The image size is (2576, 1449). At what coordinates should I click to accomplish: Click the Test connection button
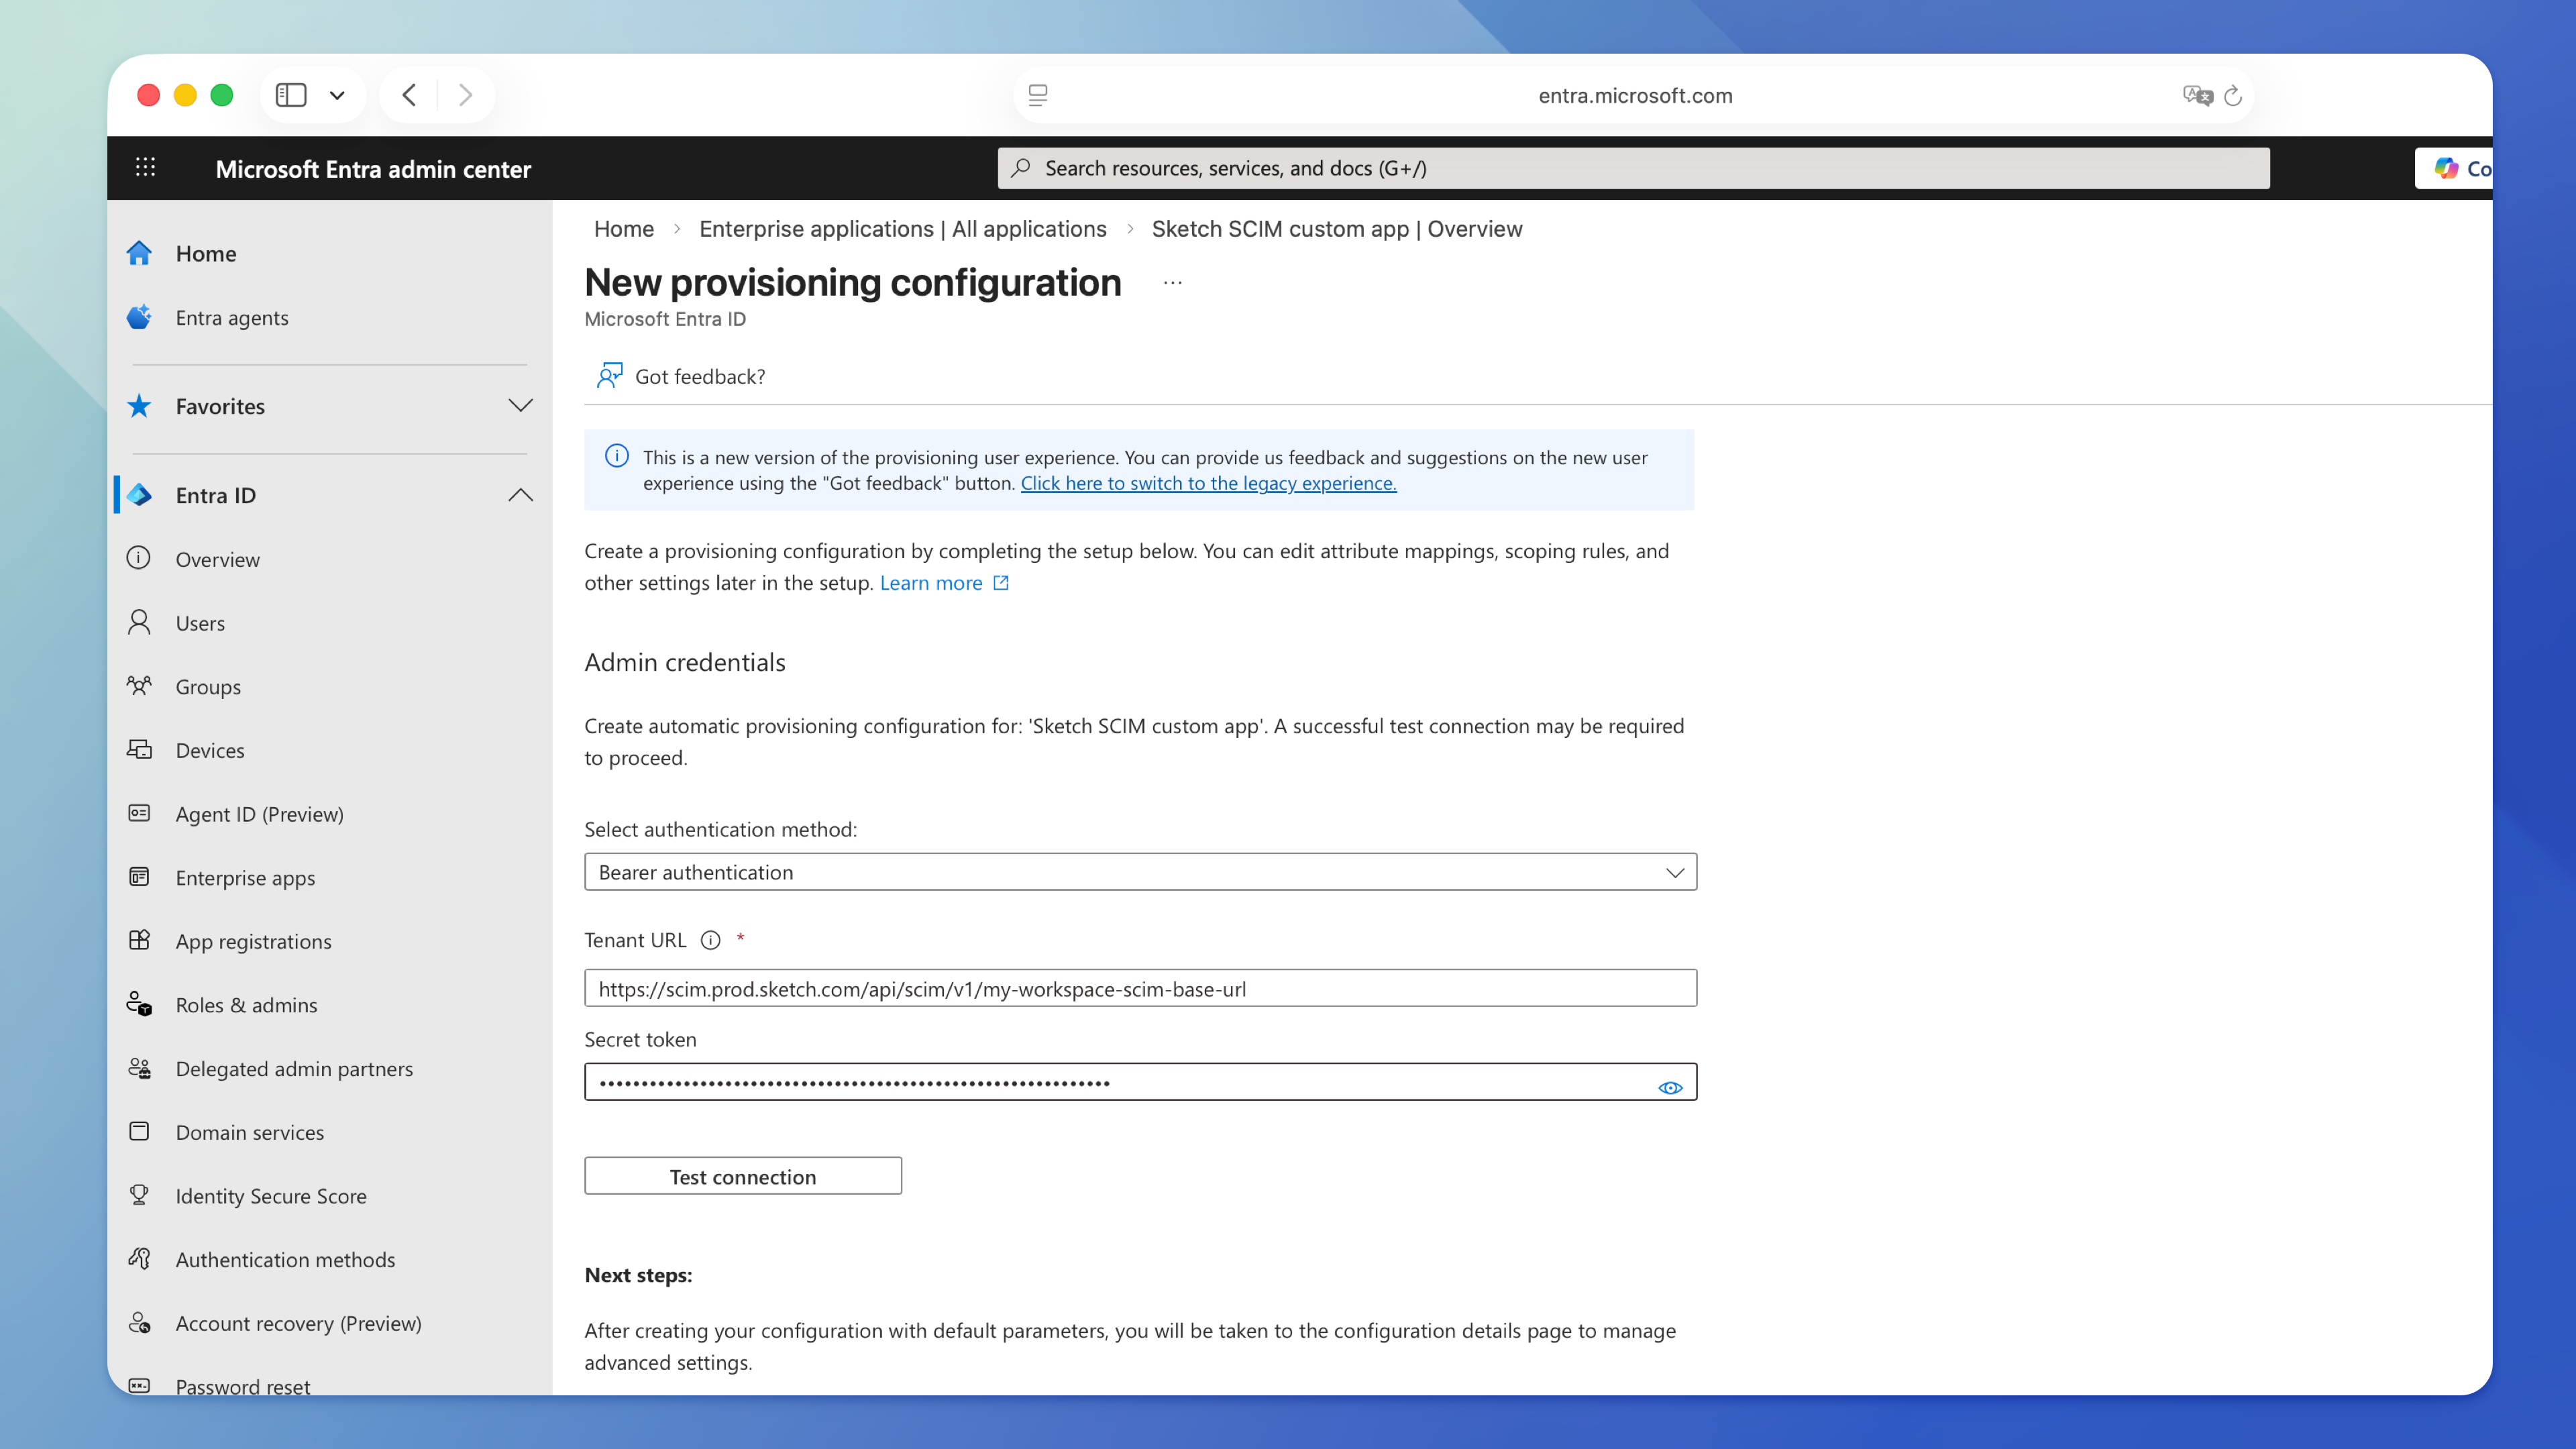coord(742,1176)
